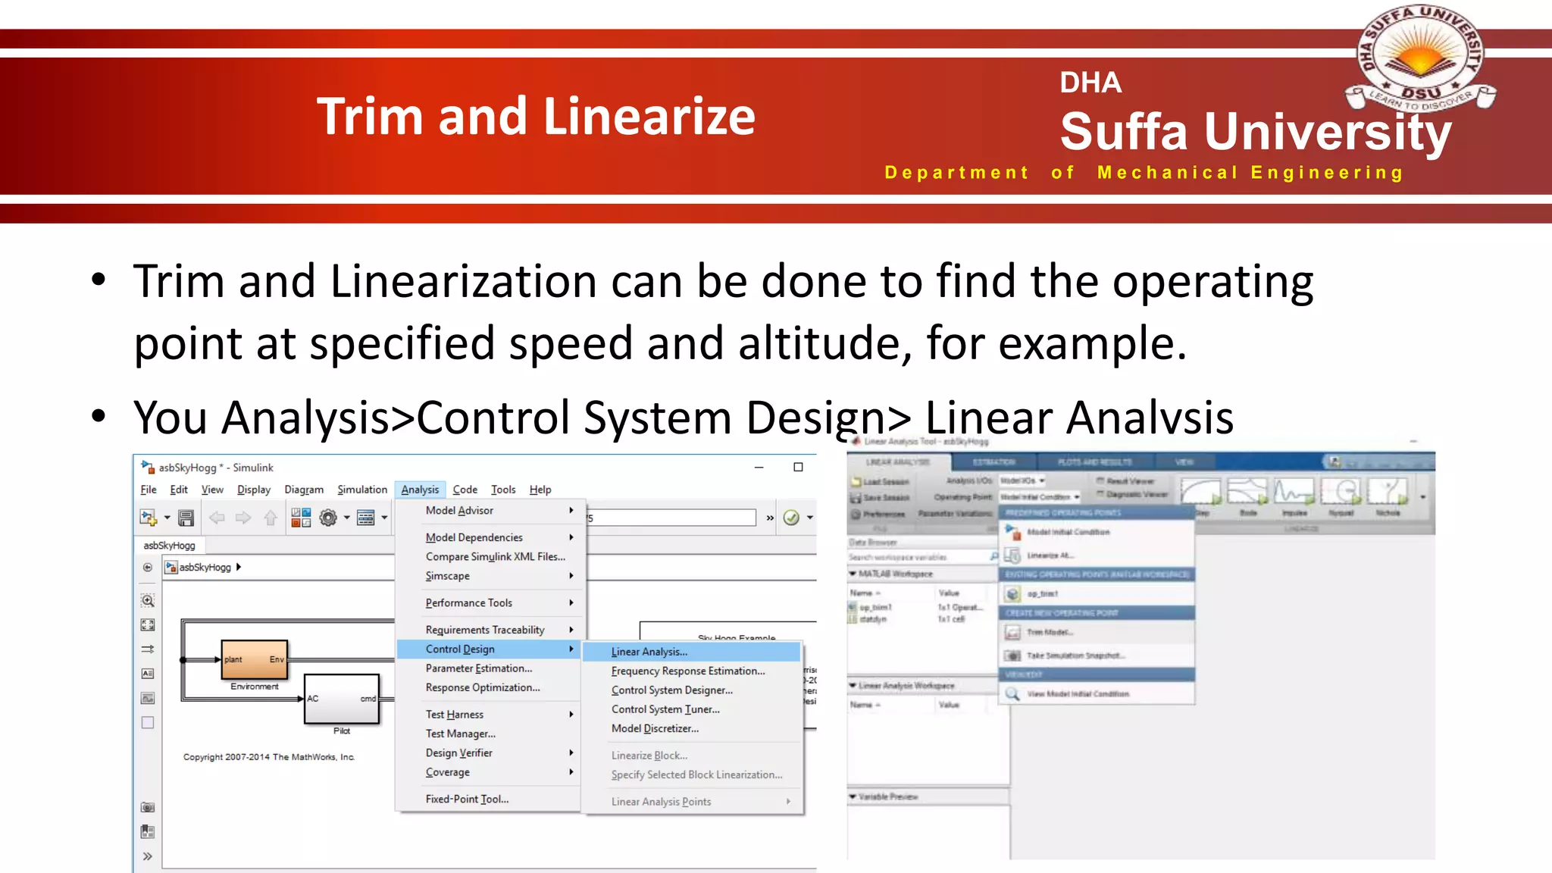
Task: Open the File menu in Simulink
Action: pos(149,490)
